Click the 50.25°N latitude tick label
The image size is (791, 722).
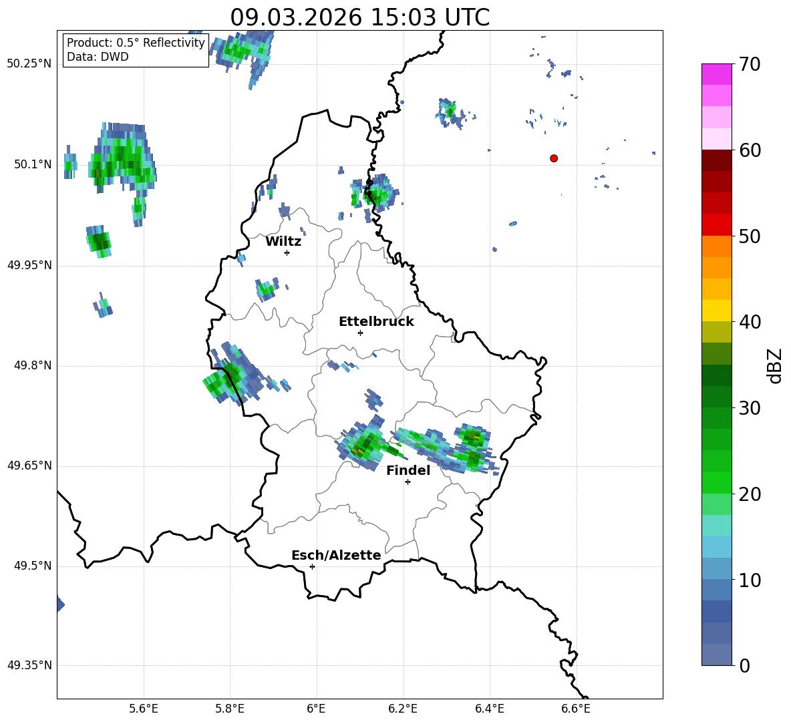[x=29, y=64]
